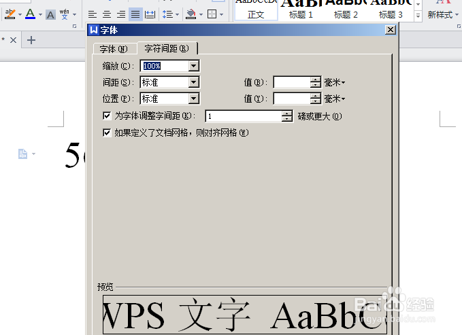Screen dimensions: 462x335
Task: Click the phonetic guide wén icon
Action: click(x=64, y=14)
